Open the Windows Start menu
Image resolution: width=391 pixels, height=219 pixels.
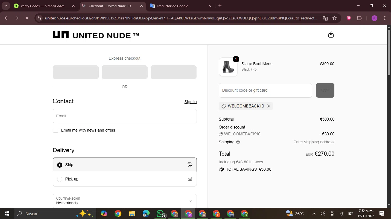(x=7, y=214)
